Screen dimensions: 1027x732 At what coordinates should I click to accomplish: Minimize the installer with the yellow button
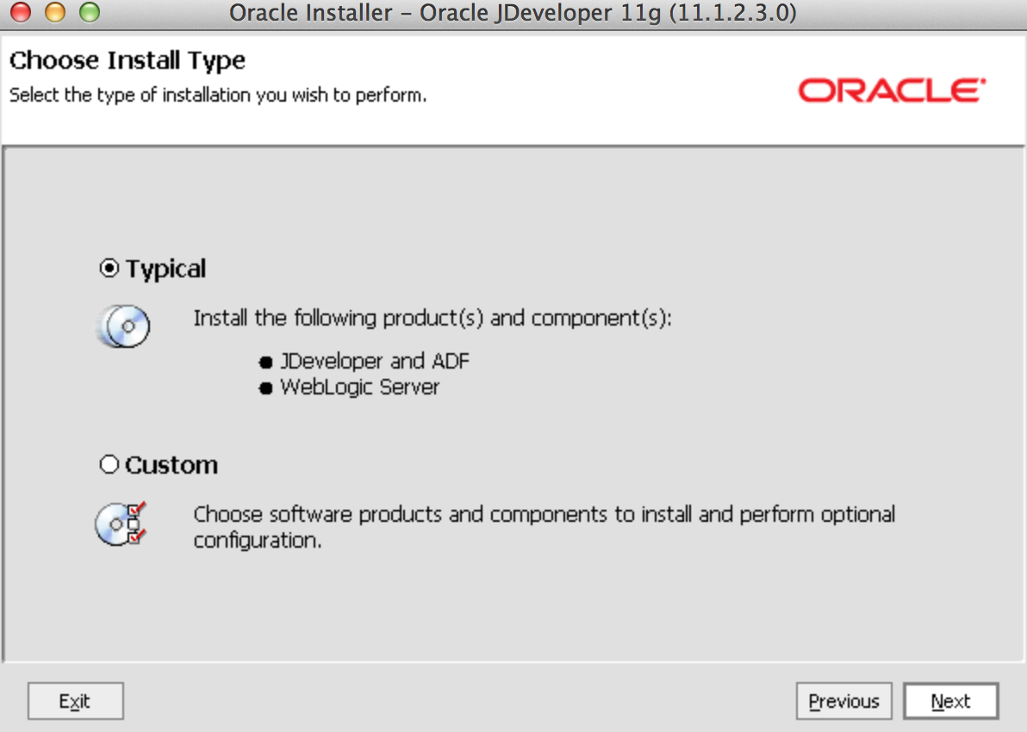pyautogui.click(x=55, y=12)
